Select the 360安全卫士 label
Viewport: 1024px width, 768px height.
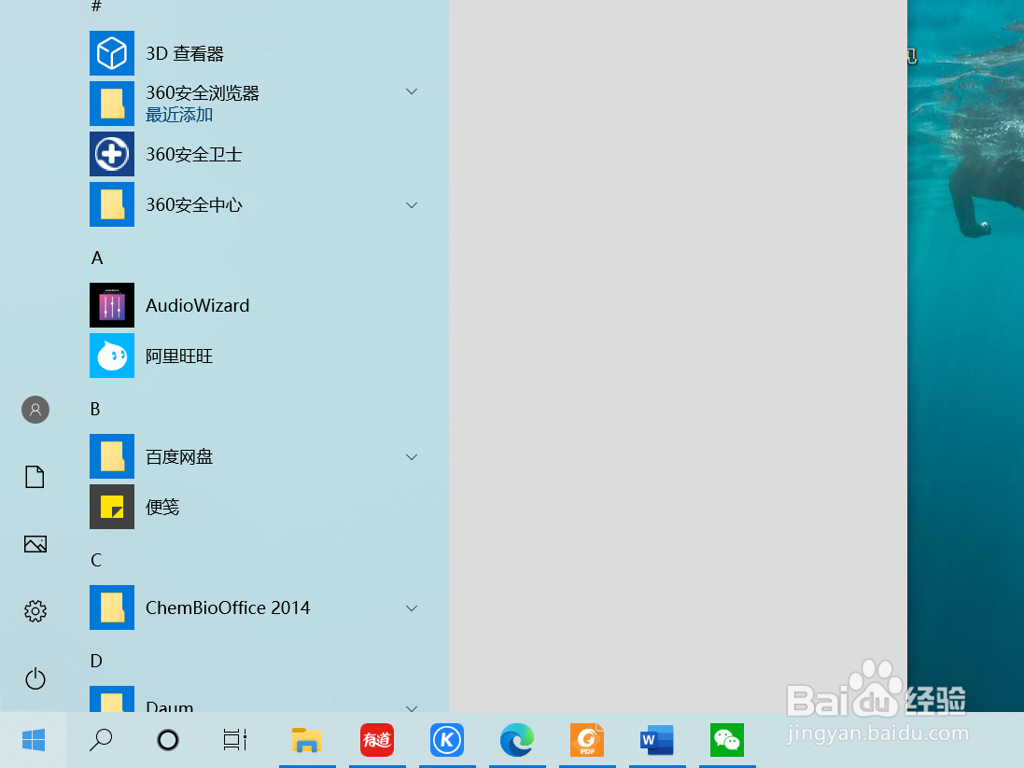[x=194, y=154]
